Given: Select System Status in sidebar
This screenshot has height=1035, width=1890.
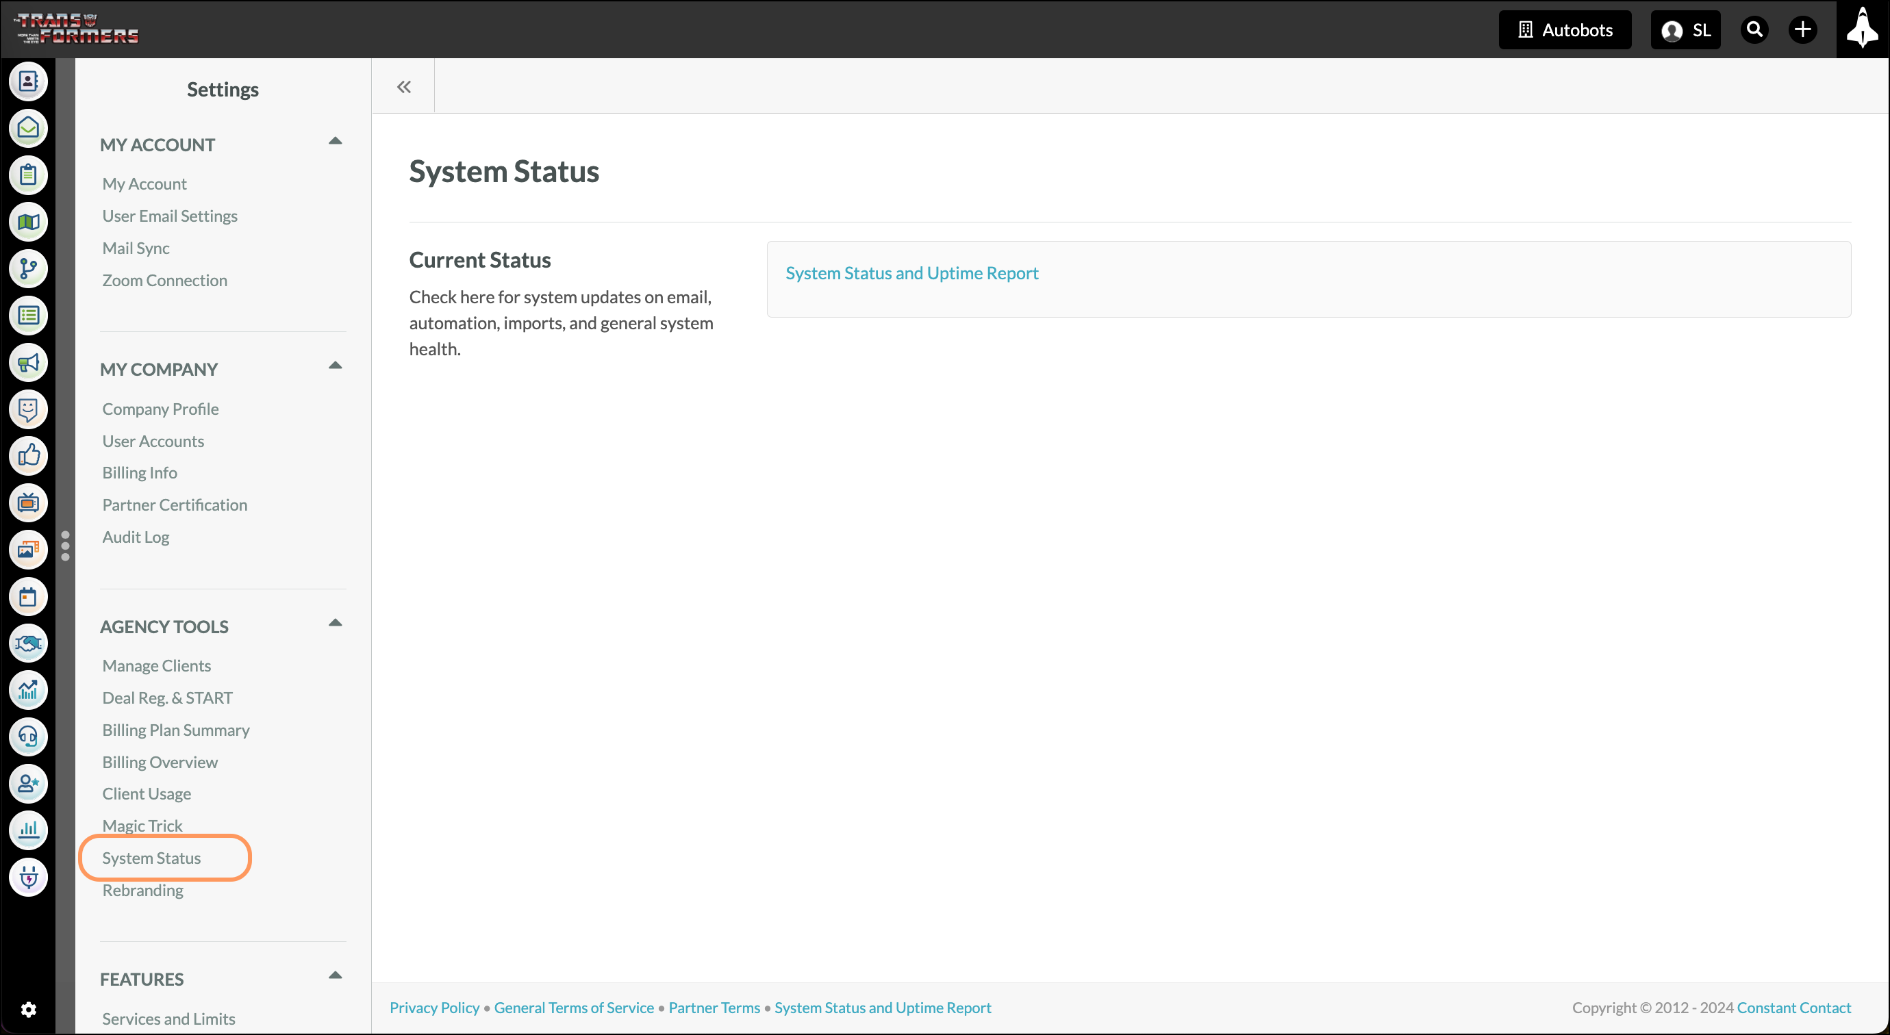Looking at the screenshot, I should coord(151,859).
